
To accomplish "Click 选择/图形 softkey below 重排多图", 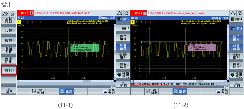I will coord(9,60).
